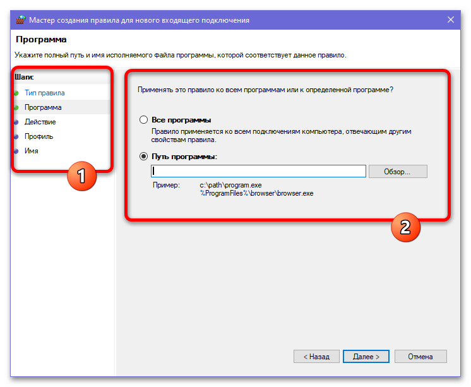Click the firewall wizard icon in title bar
Image resolution: width=471 pixels, height=387 pixels.
(x=20, y=20)
